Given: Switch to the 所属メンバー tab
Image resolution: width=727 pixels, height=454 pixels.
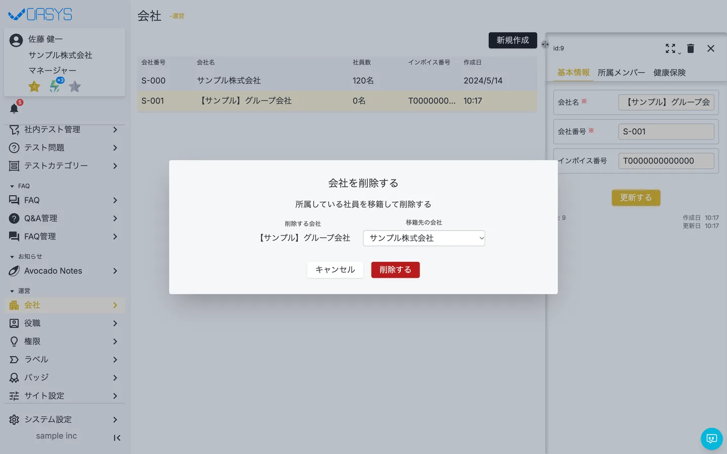Looking at the screenshot, I should (x=621, y=73).
